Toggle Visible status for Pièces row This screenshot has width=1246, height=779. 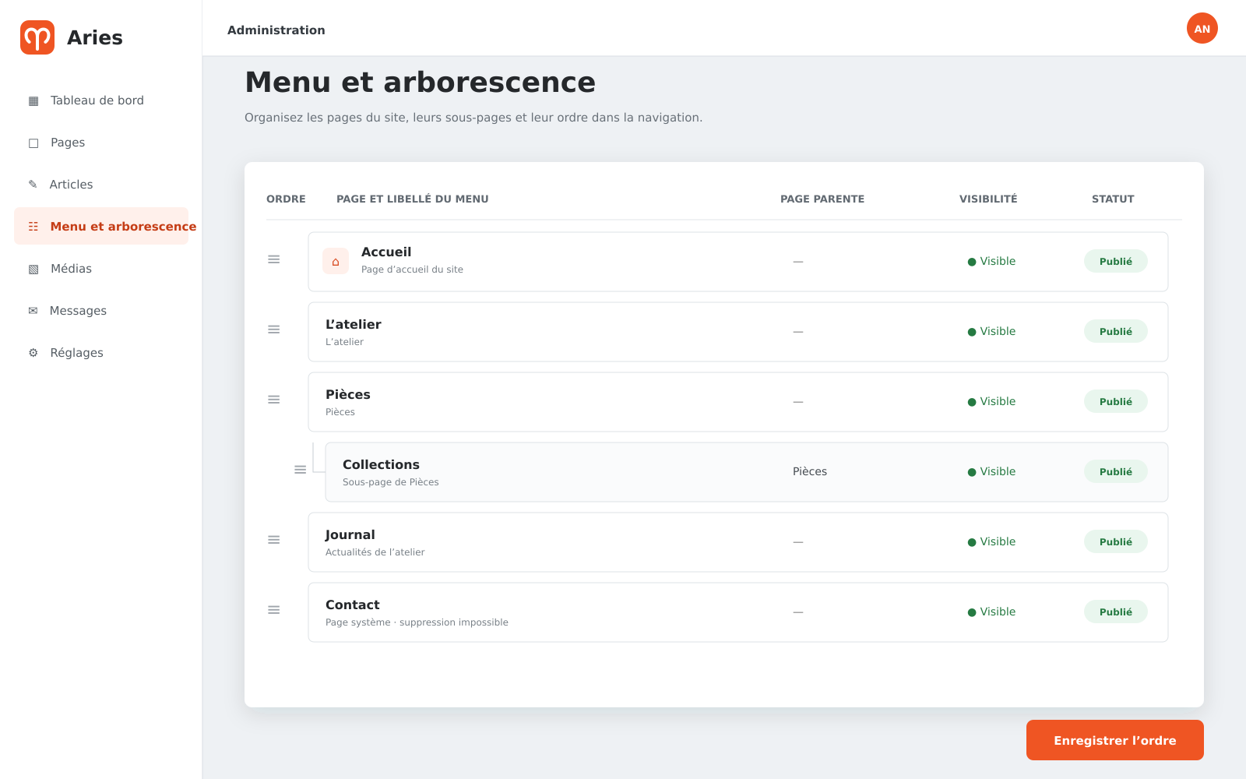click(x=991, y=402)
